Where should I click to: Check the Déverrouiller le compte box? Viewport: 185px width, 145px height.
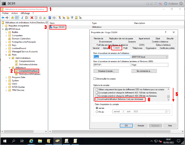(95, 79)
